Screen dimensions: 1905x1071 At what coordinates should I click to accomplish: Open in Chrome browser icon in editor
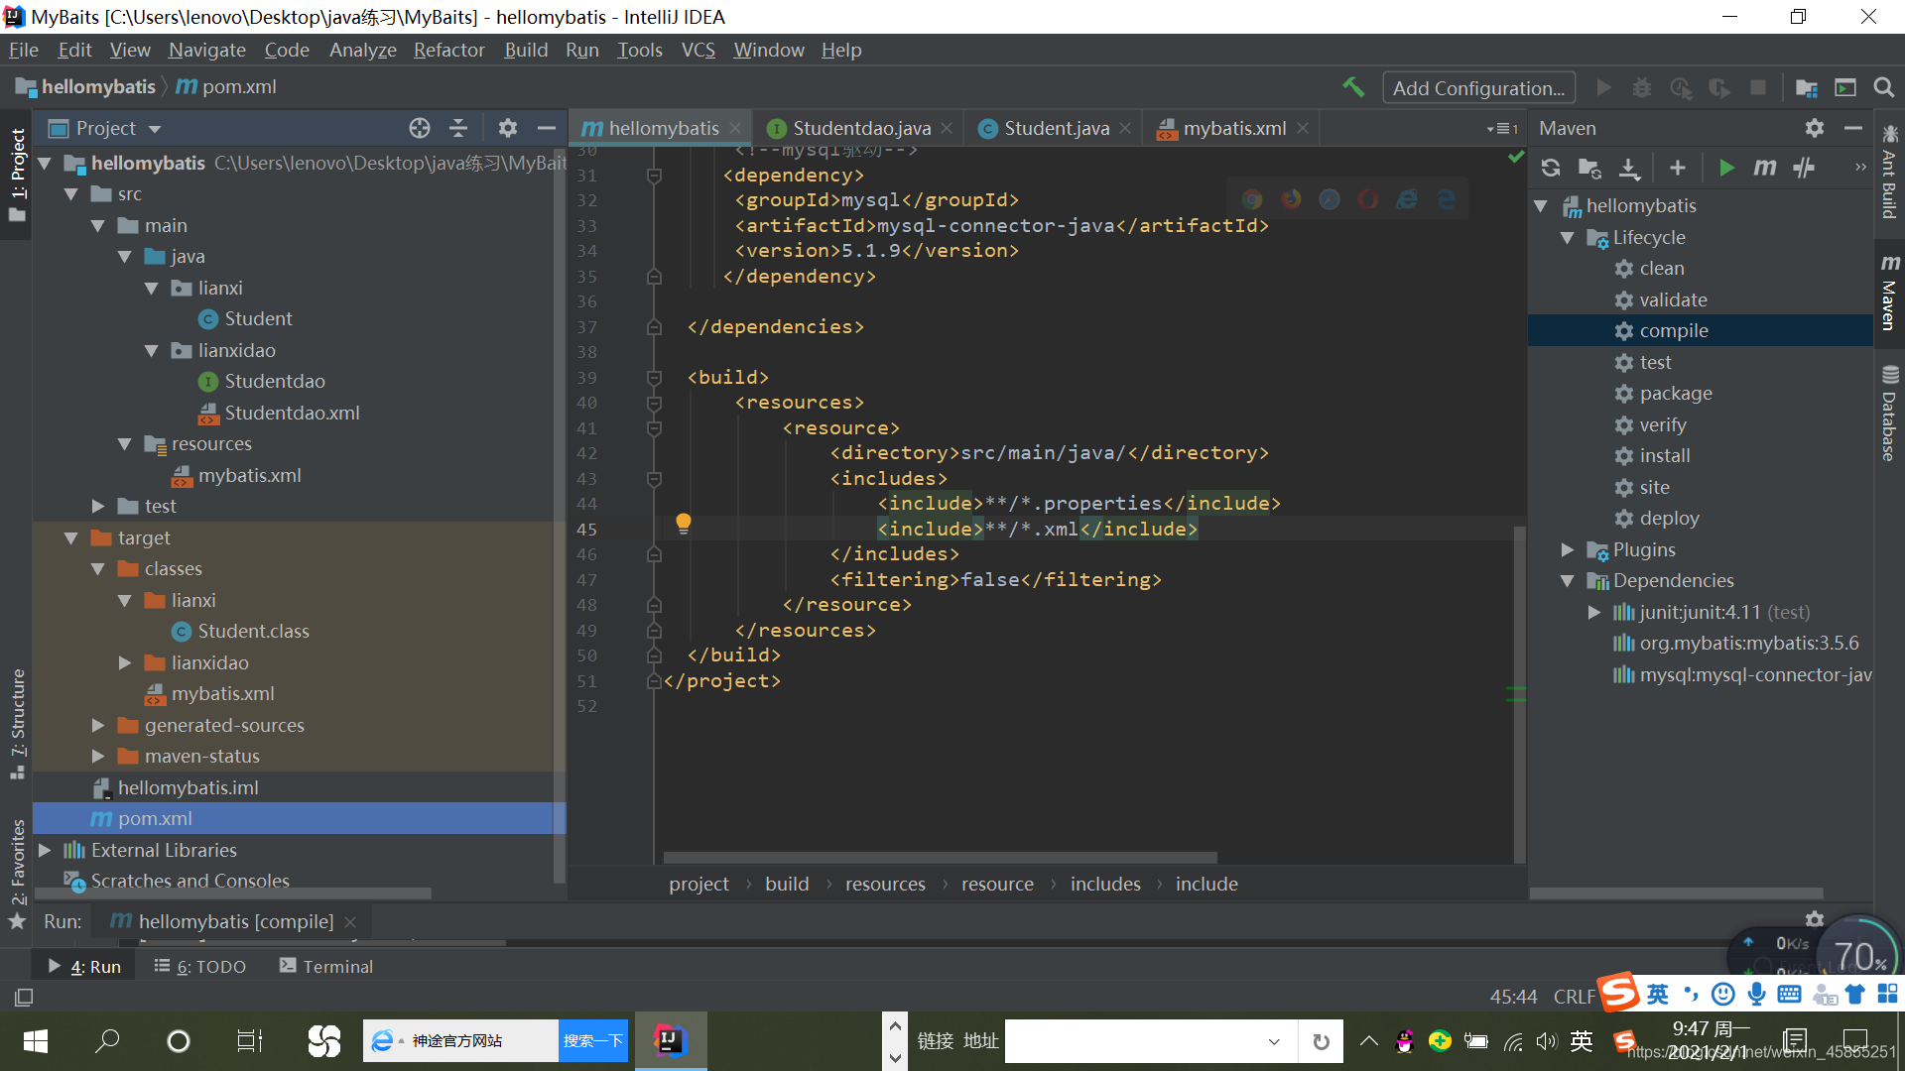pos(1252,199)
